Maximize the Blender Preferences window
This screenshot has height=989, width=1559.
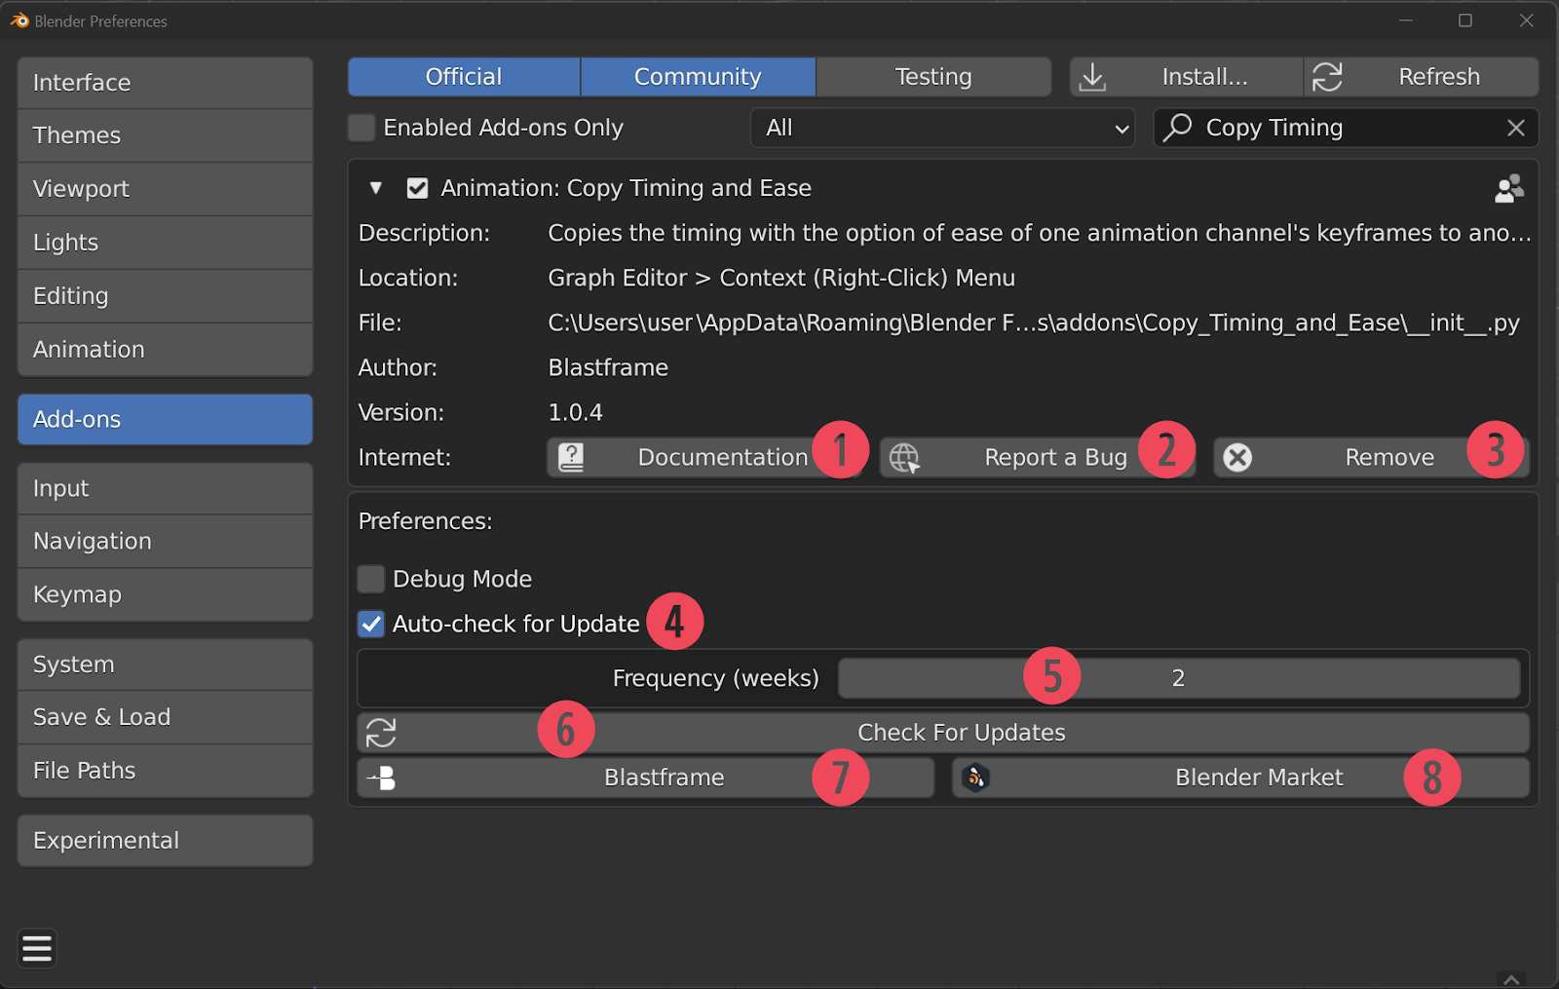click(x=1465, y=20)
